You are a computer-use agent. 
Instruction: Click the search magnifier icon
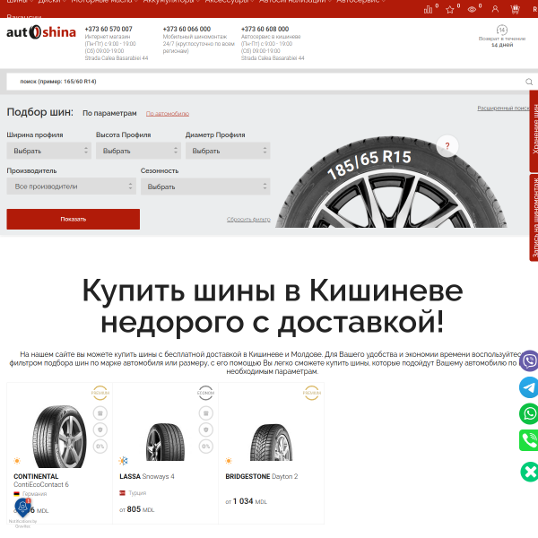(x=529, y=82)
